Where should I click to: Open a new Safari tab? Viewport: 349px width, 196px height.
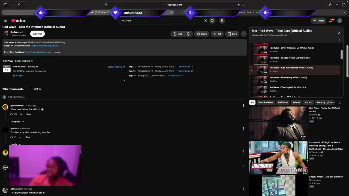(x=337, y=5)
